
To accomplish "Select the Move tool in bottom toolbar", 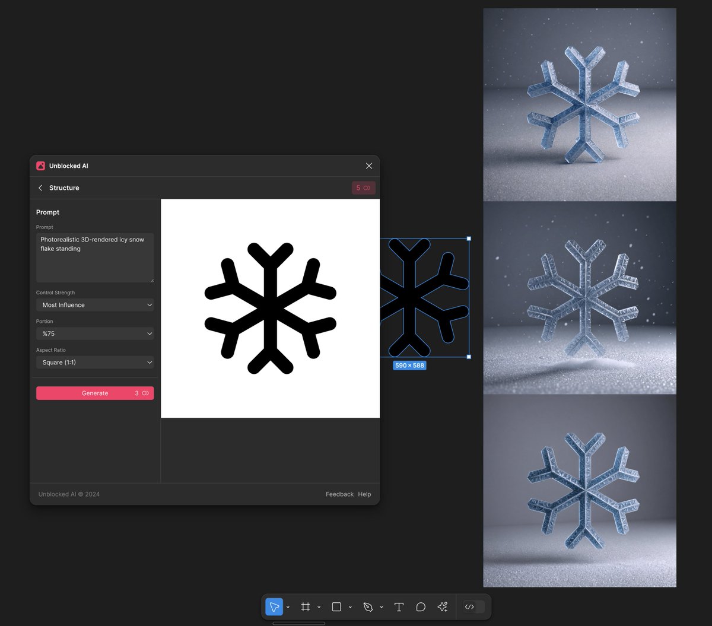I will tap(274, 607).
